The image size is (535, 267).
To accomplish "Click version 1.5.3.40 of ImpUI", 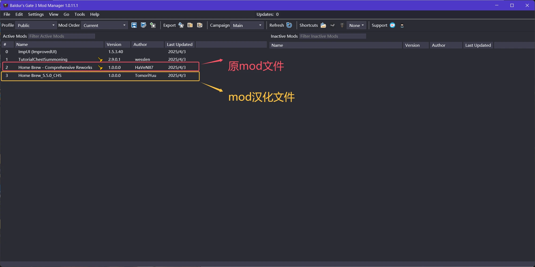I will point(116,52).
